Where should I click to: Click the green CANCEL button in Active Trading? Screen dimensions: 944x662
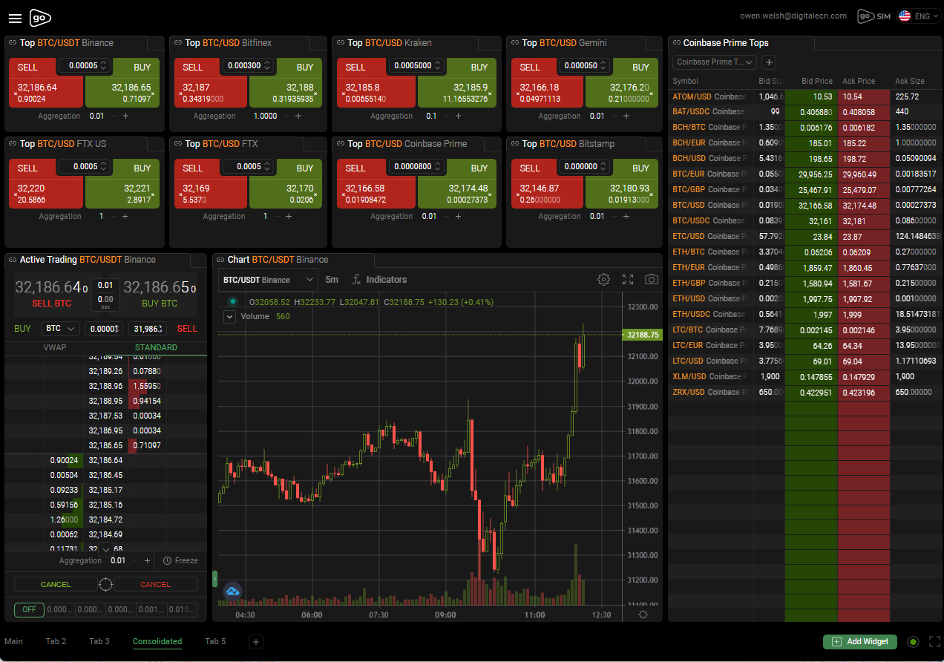56,585
